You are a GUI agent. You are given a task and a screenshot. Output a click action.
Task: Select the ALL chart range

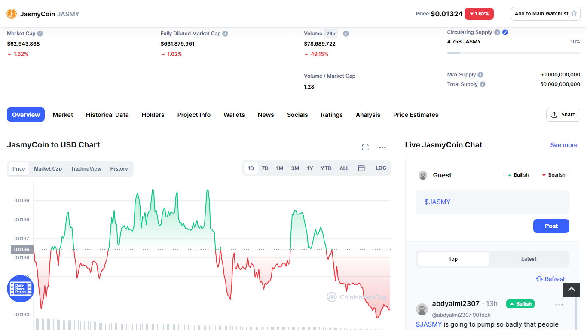click(x=344, y=168)
